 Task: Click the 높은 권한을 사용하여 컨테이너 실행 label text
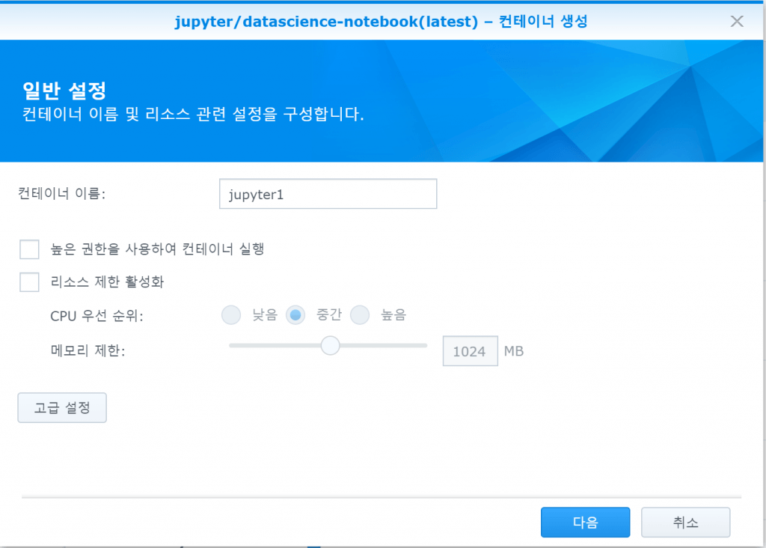[157, 249]
